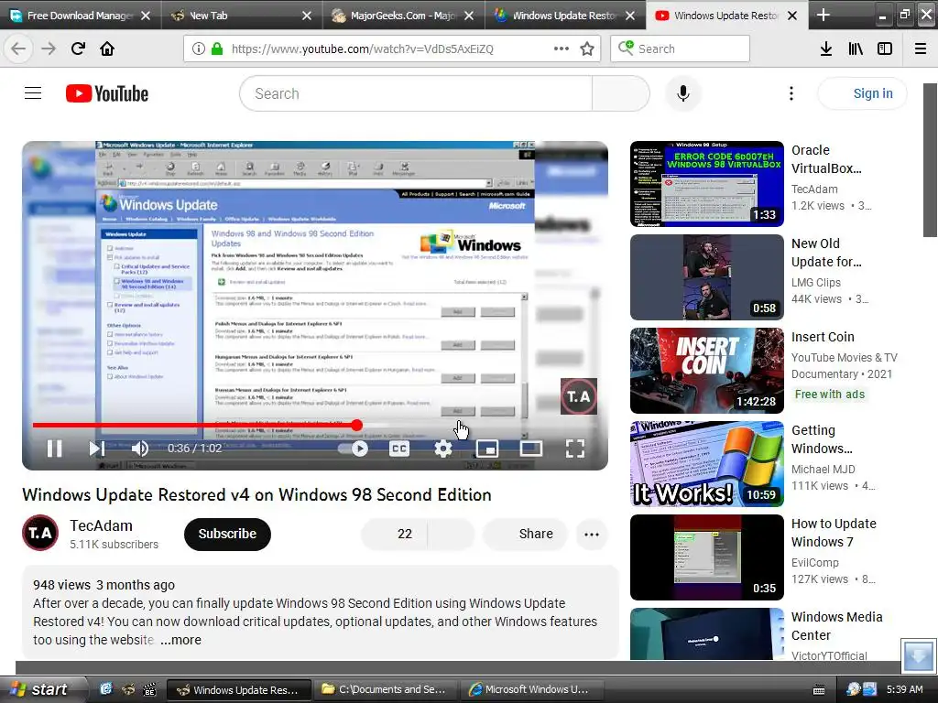This screenshot has height=703, width=938.
Task: Click the page vertical scrollbar thumb
Action: [930, 159]
